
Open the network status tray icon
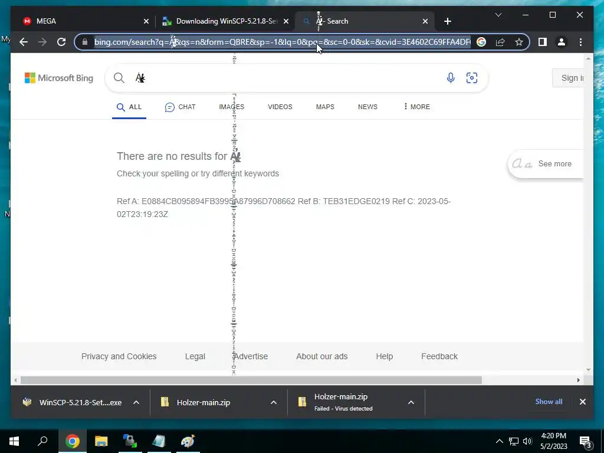click(514, 441)
